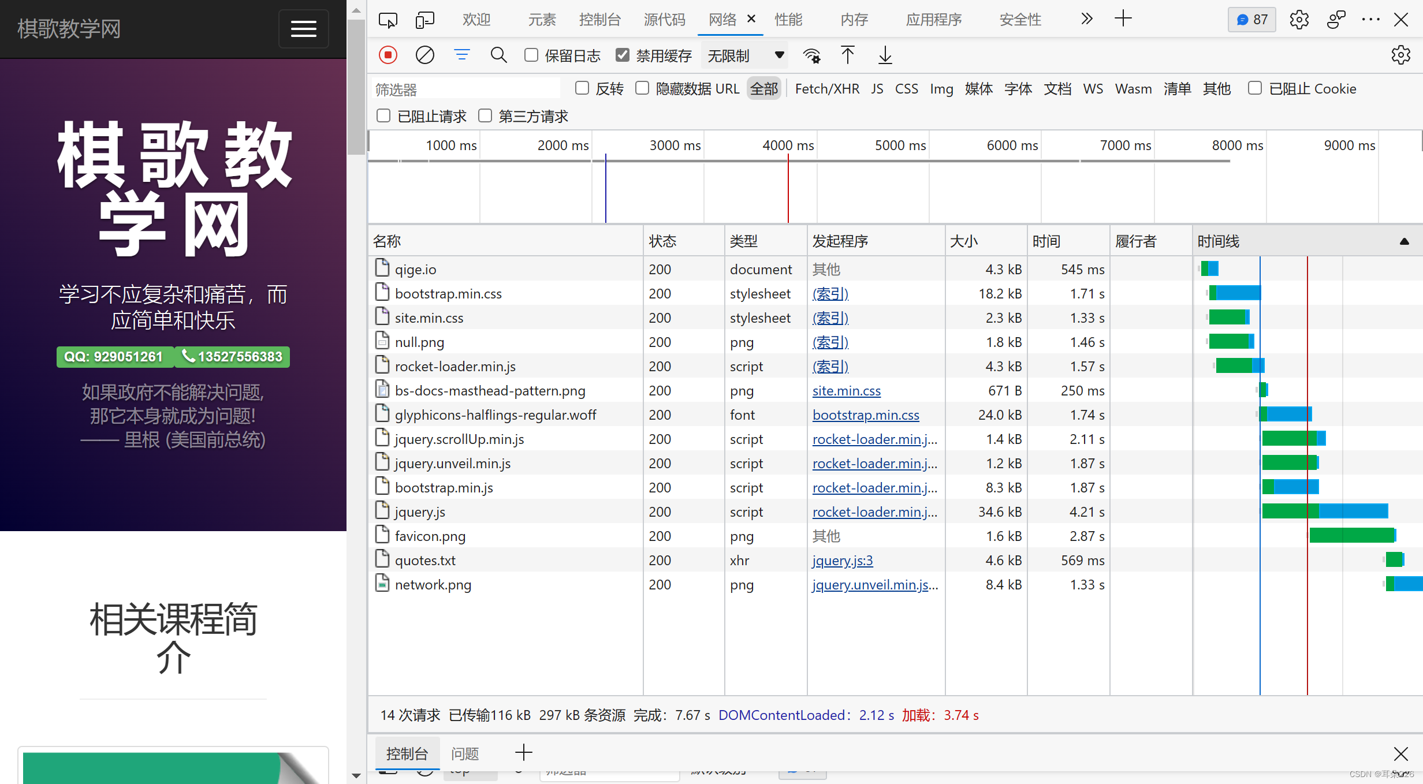Click the clear network log icon

(424, 55)
